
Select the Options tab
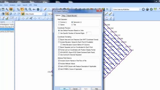[58, 15]
